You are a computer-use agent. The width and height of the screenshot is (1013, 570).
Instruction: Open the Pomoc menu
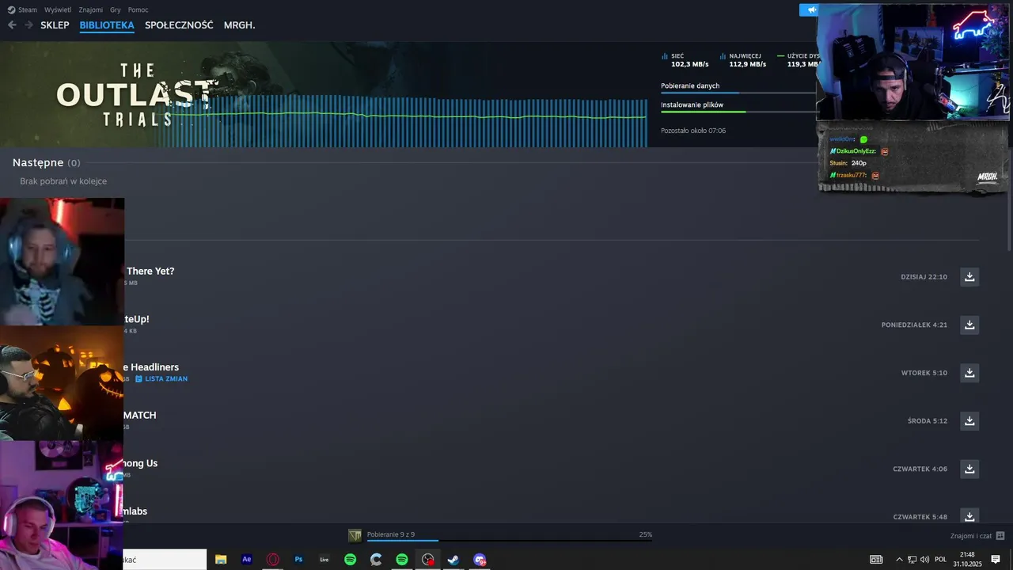[x=138, y=9]
